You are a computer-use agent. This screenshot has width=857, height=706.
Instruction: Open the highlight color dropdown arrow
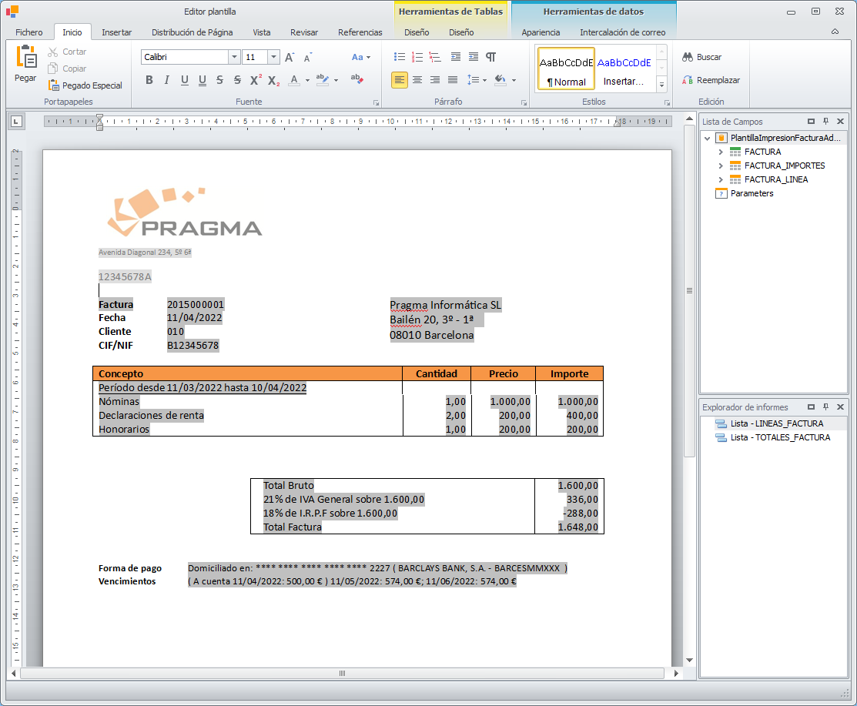(336, 80)
